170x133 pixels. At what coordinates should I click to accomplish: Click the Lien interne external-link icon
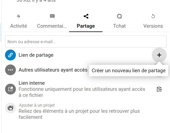(x=10, y=89)
